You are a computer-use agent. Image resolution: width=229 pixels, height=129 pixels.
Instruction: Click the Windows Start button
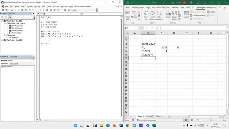click(x=75, y=125)
